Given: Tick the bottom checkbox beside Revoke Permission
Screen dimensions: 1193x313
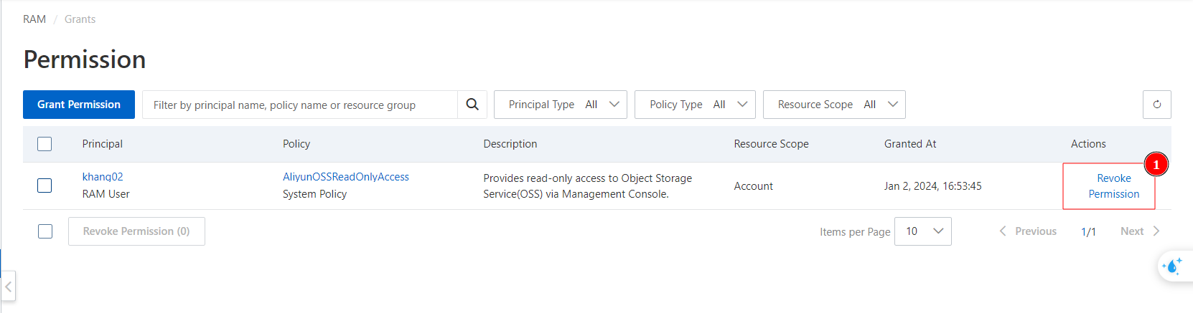Looking at the screenshot, I should tap(45, 231).
